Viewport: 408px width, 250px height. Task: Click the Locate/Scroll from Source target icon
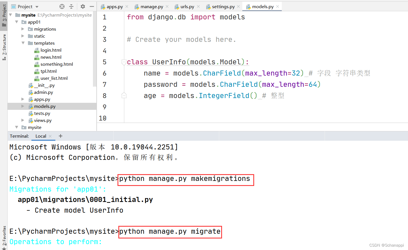coord(62,6)
